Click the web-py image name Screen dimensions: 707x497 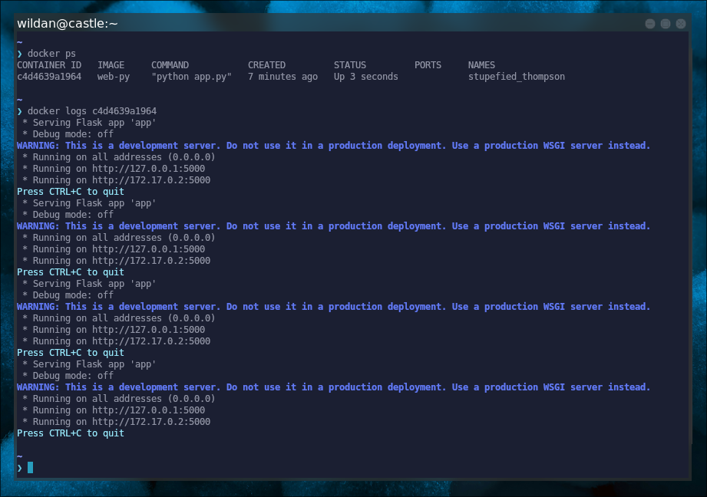114,77
